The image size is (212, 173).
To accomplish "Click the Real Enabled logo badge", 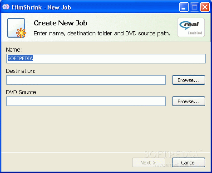I will (x=191, y=28).
